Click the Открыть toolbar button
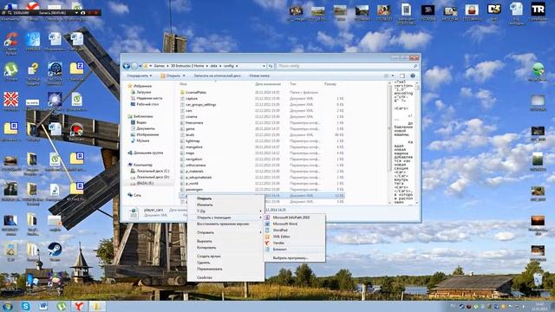555x312 pixels. click(173, 75)
